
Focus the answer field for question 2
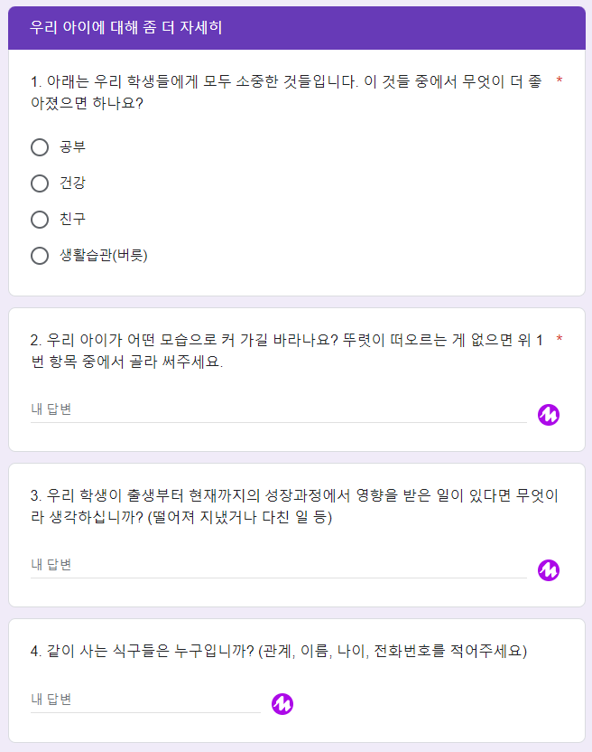[278, 410]
